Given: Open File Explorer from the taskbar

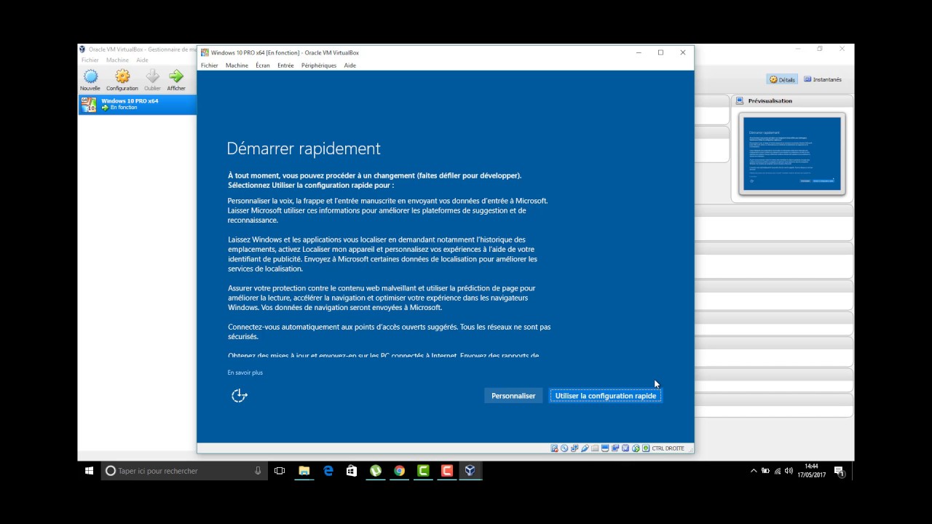Looking at the screenshot, I should pyautogui.click(x=304, y=471).
